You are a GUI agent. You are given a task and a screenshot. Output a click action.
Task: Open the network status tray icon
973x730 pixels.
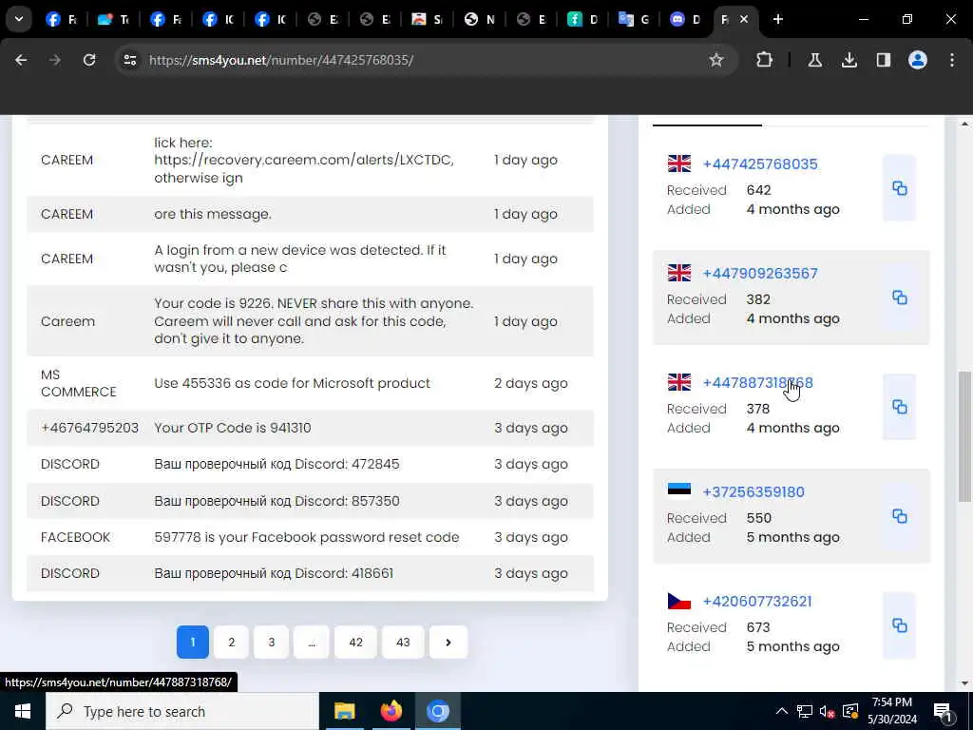click(x=805, y=711)
